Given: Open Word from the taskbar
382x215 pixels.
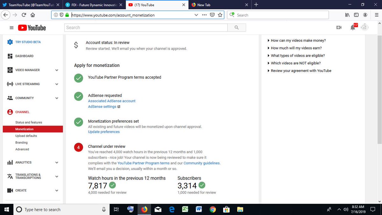Looking at the screenshot, I should click(x=199, y=209).
